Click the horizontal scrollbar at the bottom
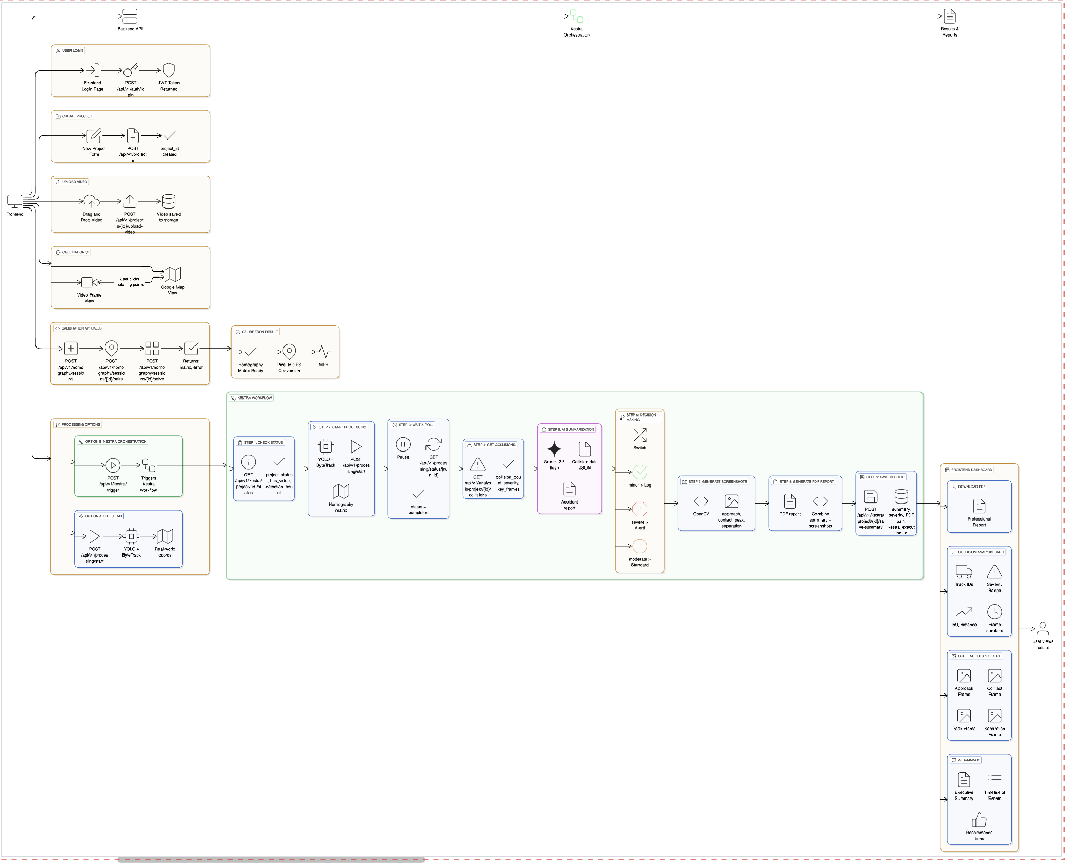The width and height of the screenshot is (1065, 867). [271, 859]
